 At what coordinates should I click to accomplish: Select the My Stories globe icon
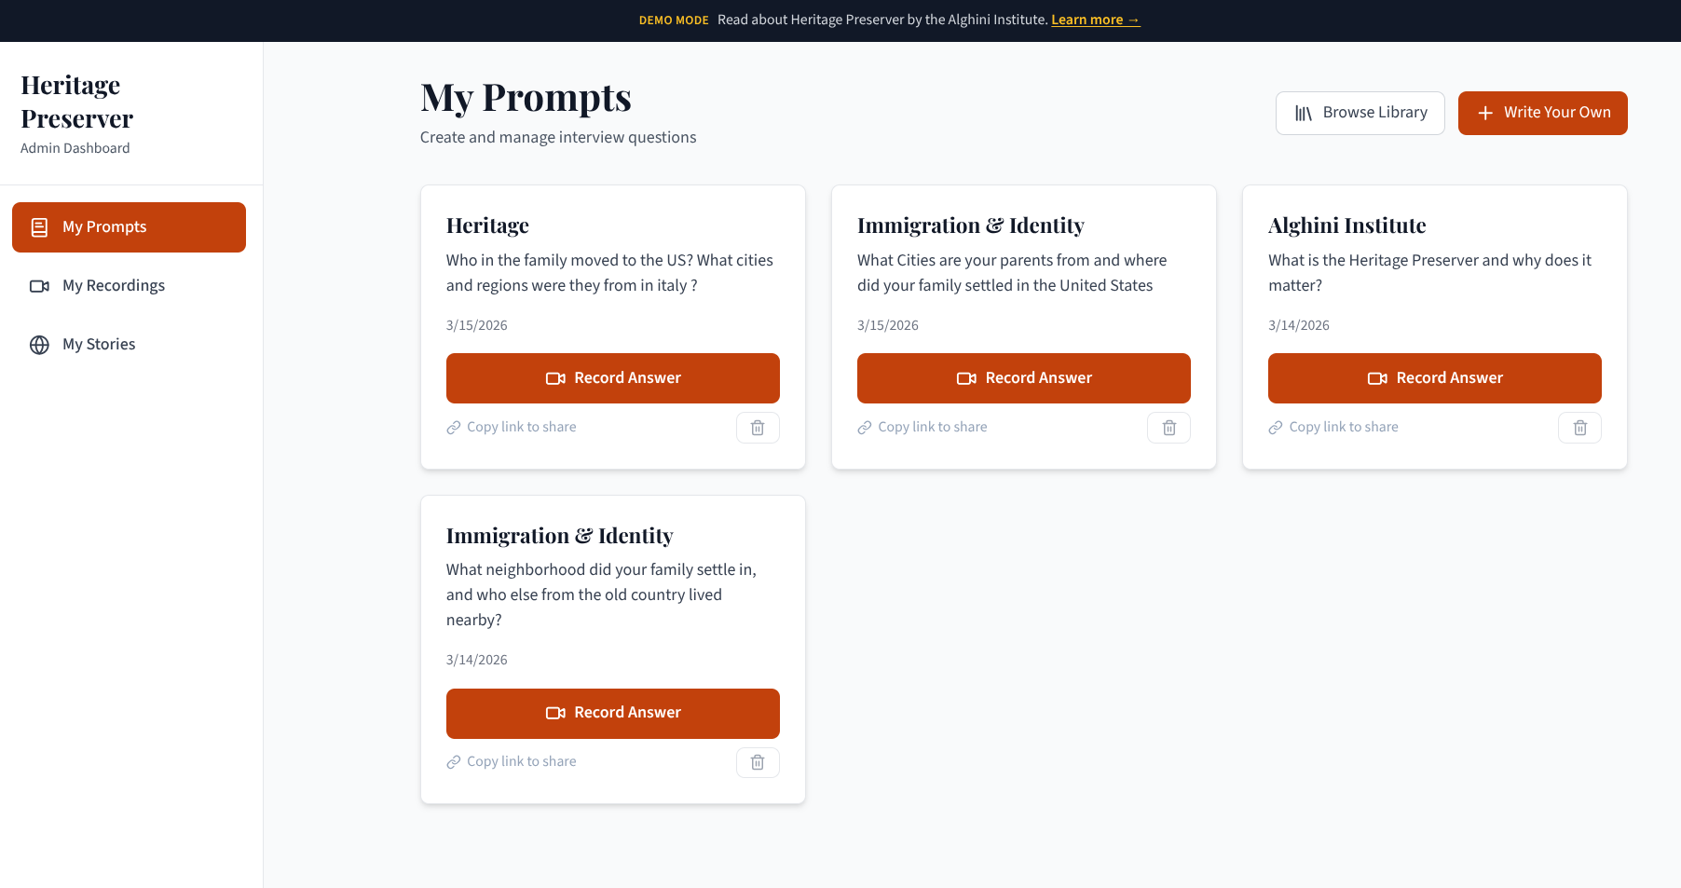click(38, 344)
